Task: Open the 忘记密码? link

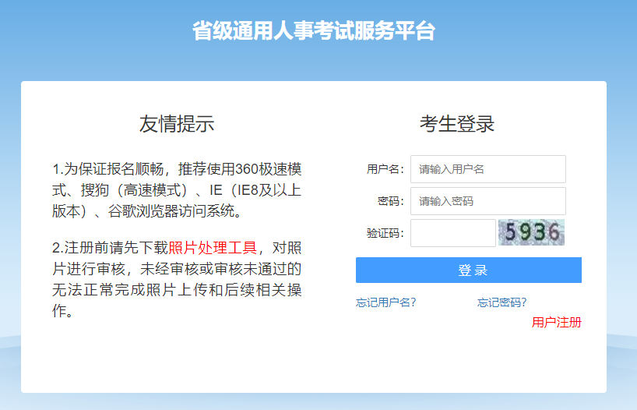Action: 502,302
